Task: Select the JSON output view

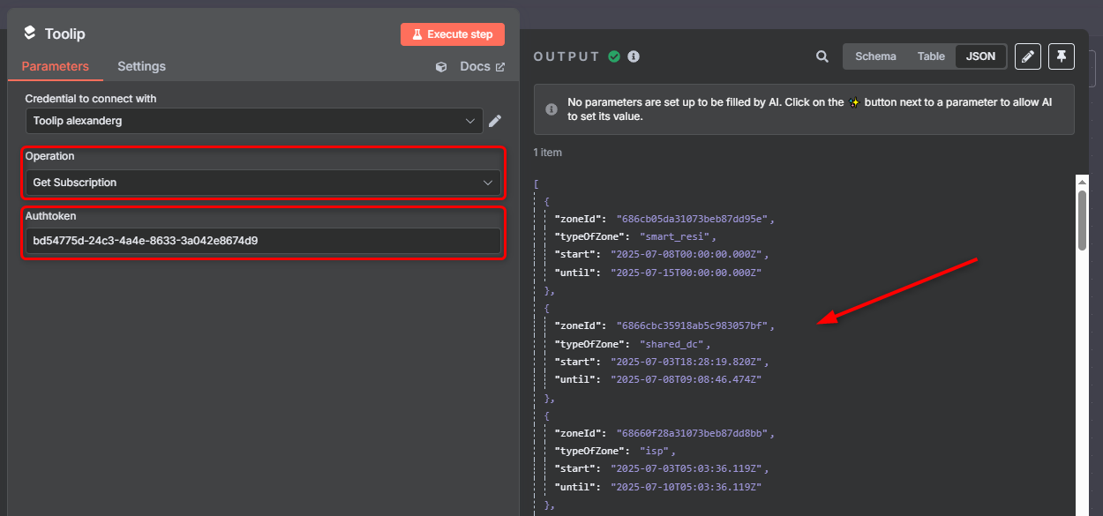Action: click(x=980, y=56)
